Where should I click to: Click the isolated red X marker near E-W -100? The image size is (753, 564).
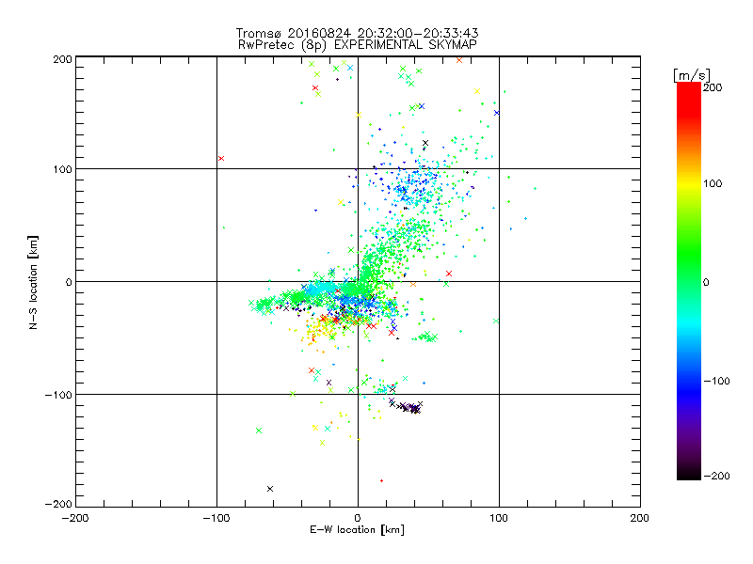[221, 158]
